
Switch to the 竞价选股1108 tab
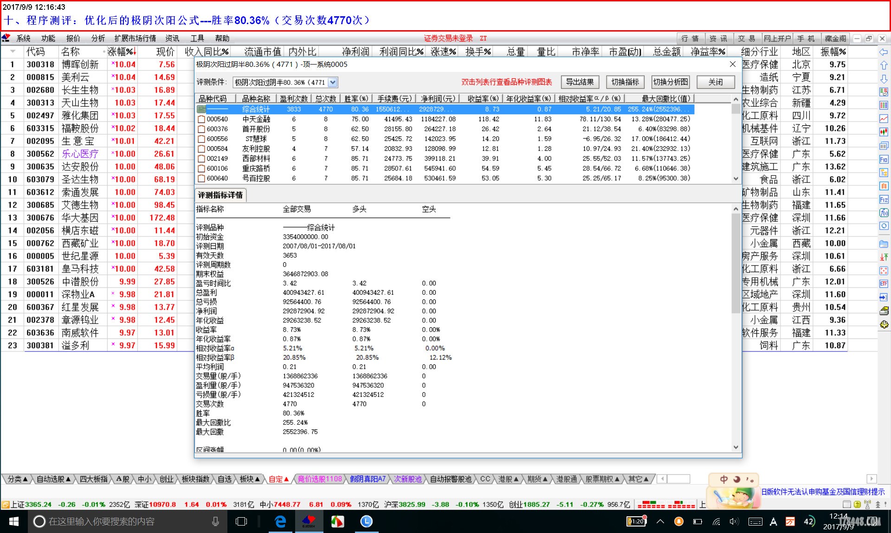320,479
